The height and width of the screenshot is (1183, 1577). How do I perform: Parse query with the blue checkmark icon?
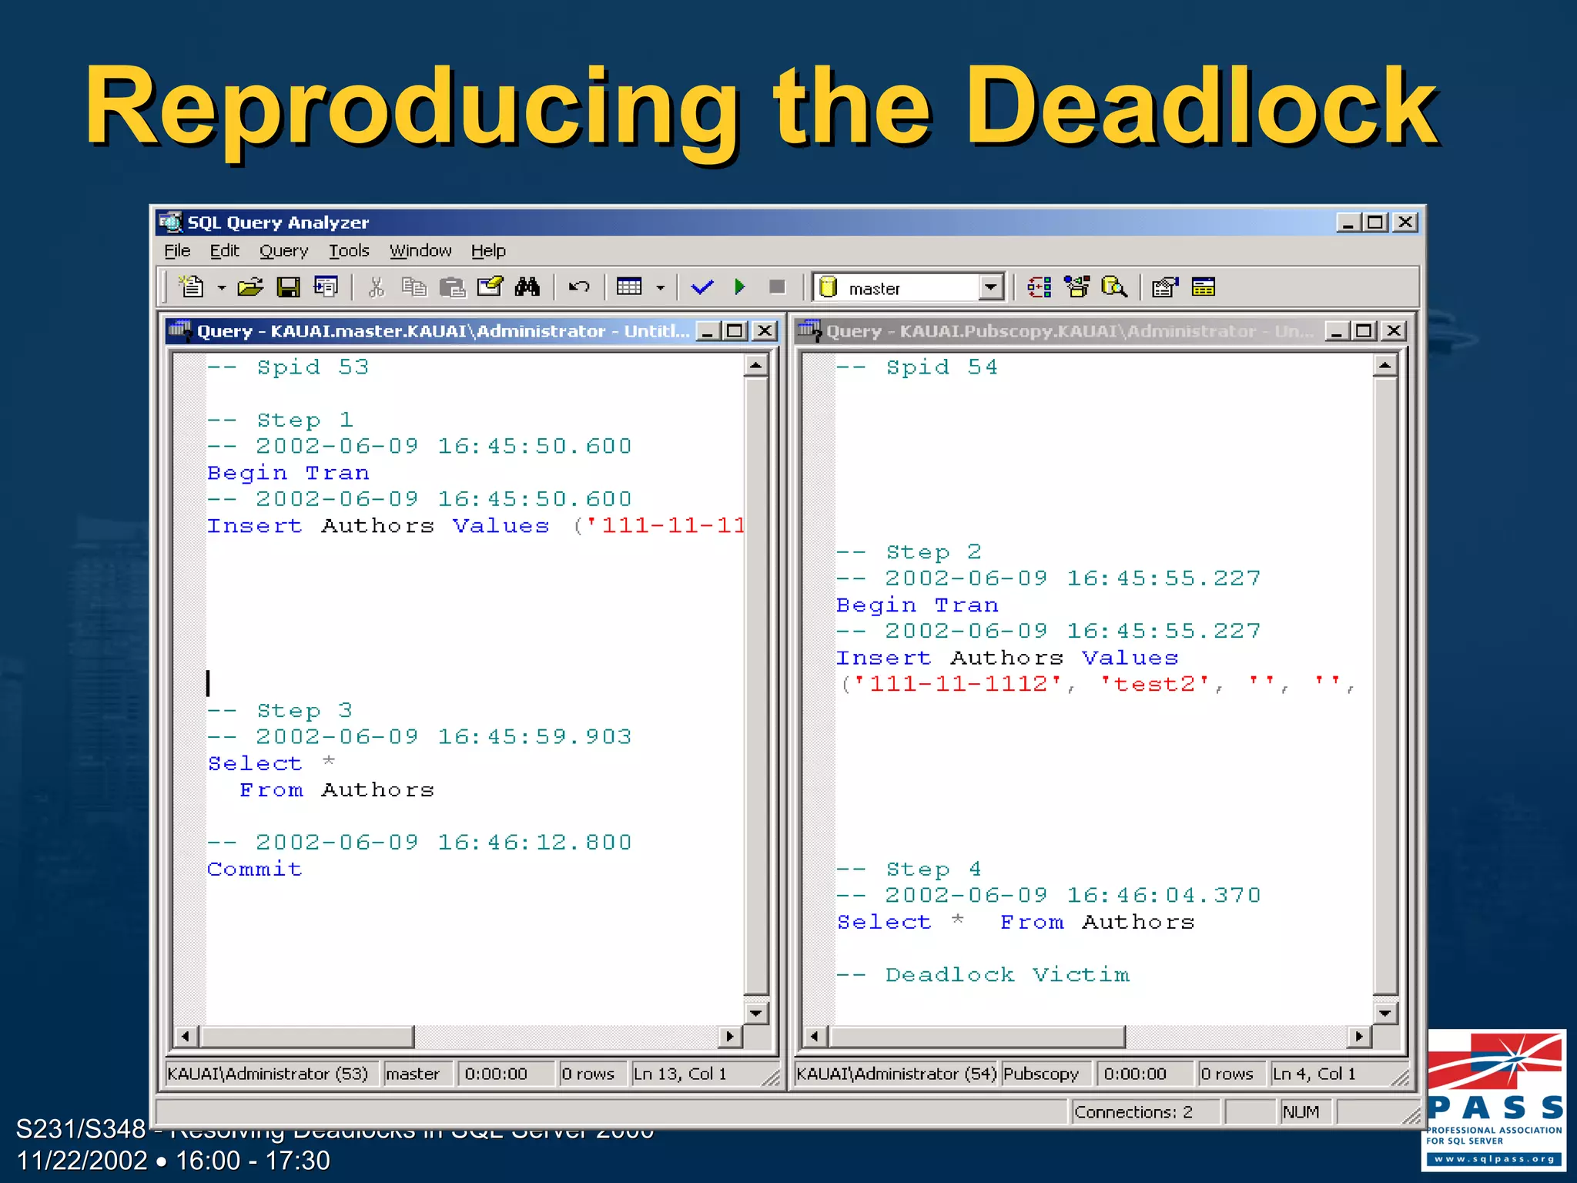(701, 287)
